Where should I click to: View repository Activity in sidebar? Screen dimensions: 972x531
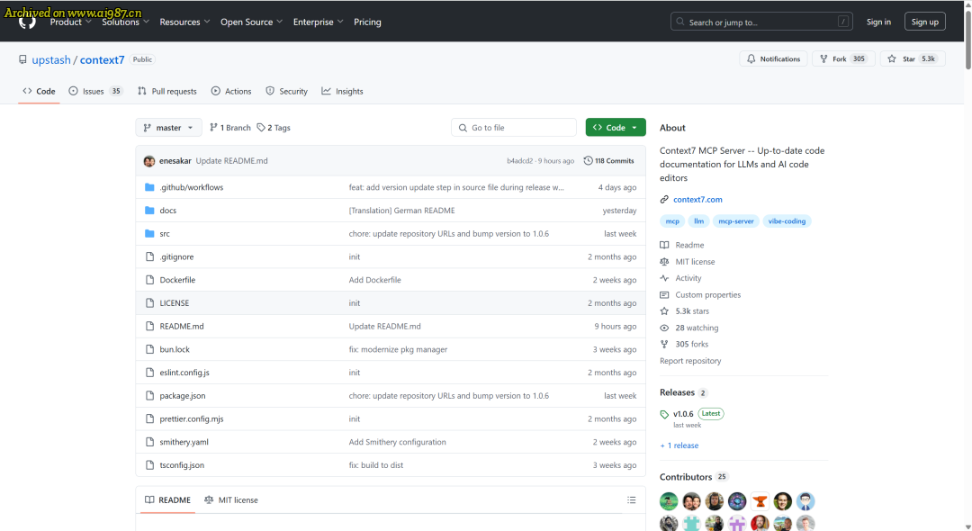point(680,278)
